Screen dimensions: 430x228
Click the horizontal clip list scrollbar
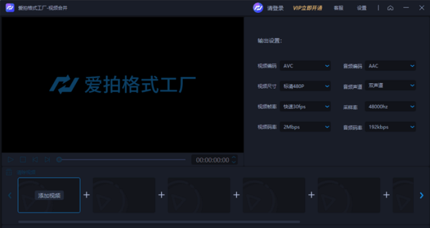pyautogui.click(x=159, y=222)
